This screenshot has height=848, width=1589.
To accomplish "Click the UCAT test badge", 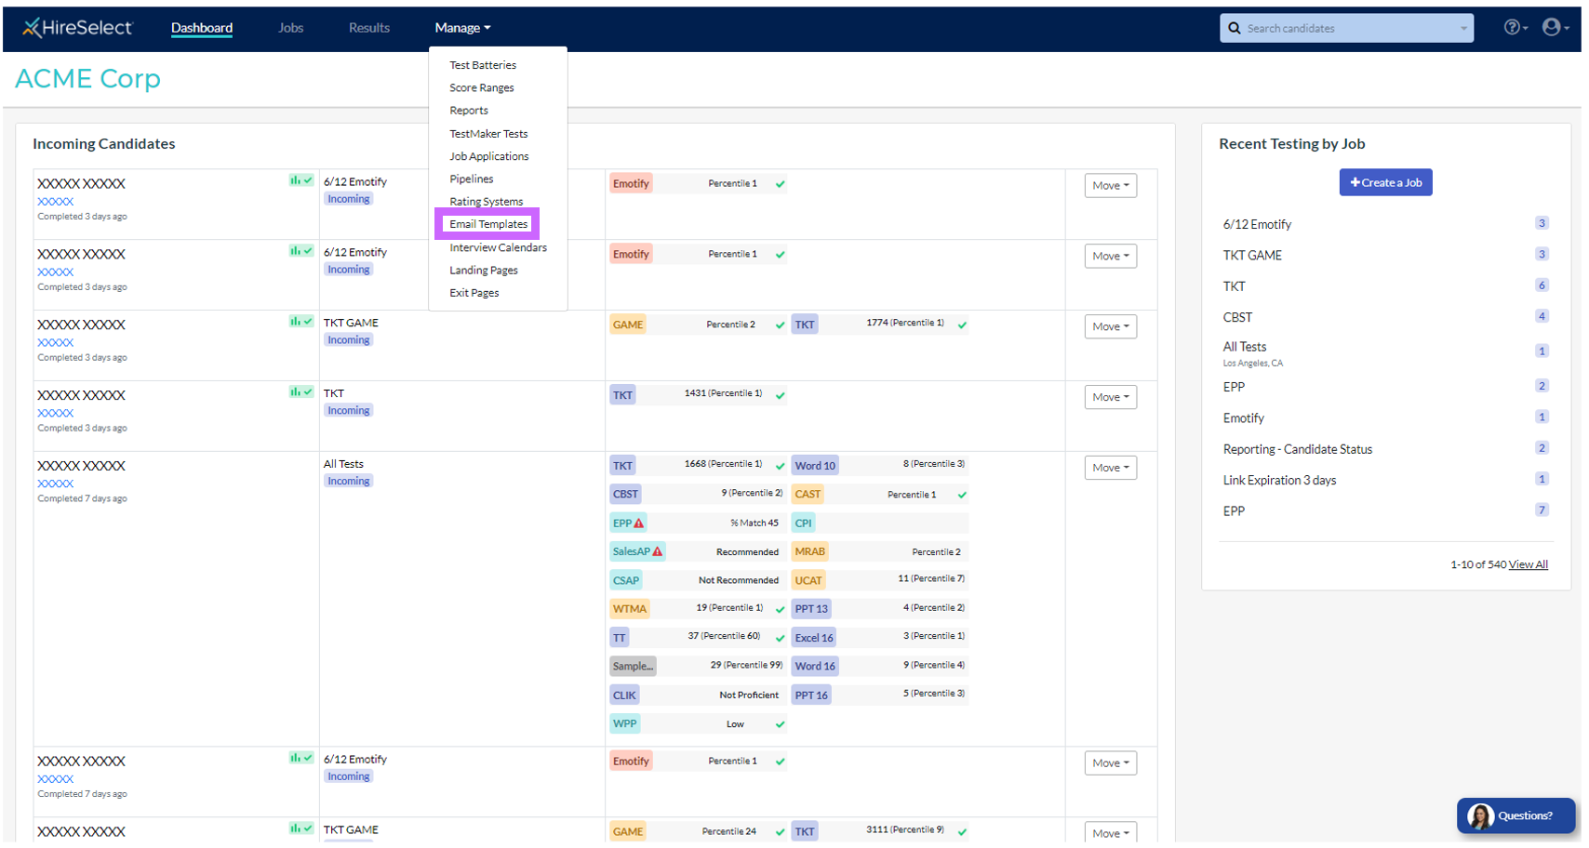I will tap(808, 580).
